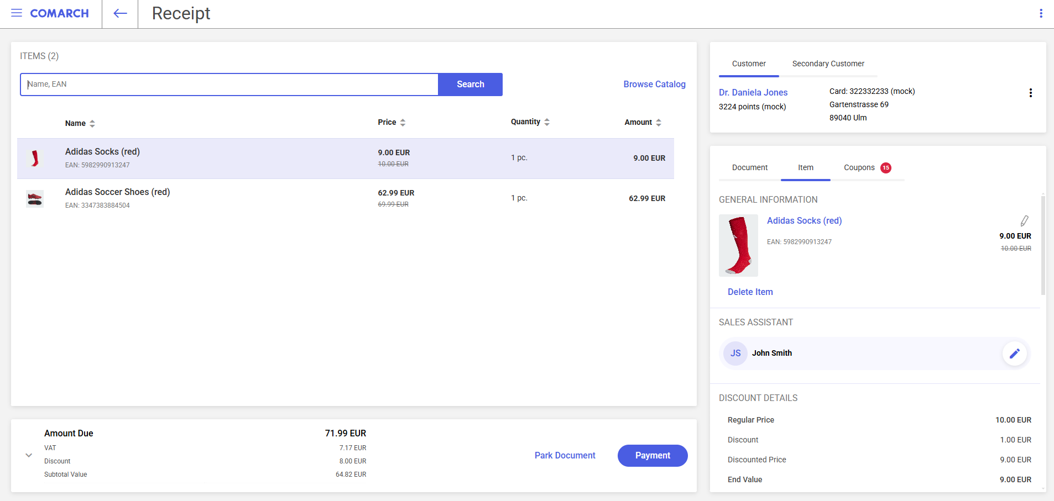Image resolution: width=1054 pixels, height=501 pixels.
Task: Click the Adidas Soccer Shoes thumbnail
Action: (x=35, y=199)
